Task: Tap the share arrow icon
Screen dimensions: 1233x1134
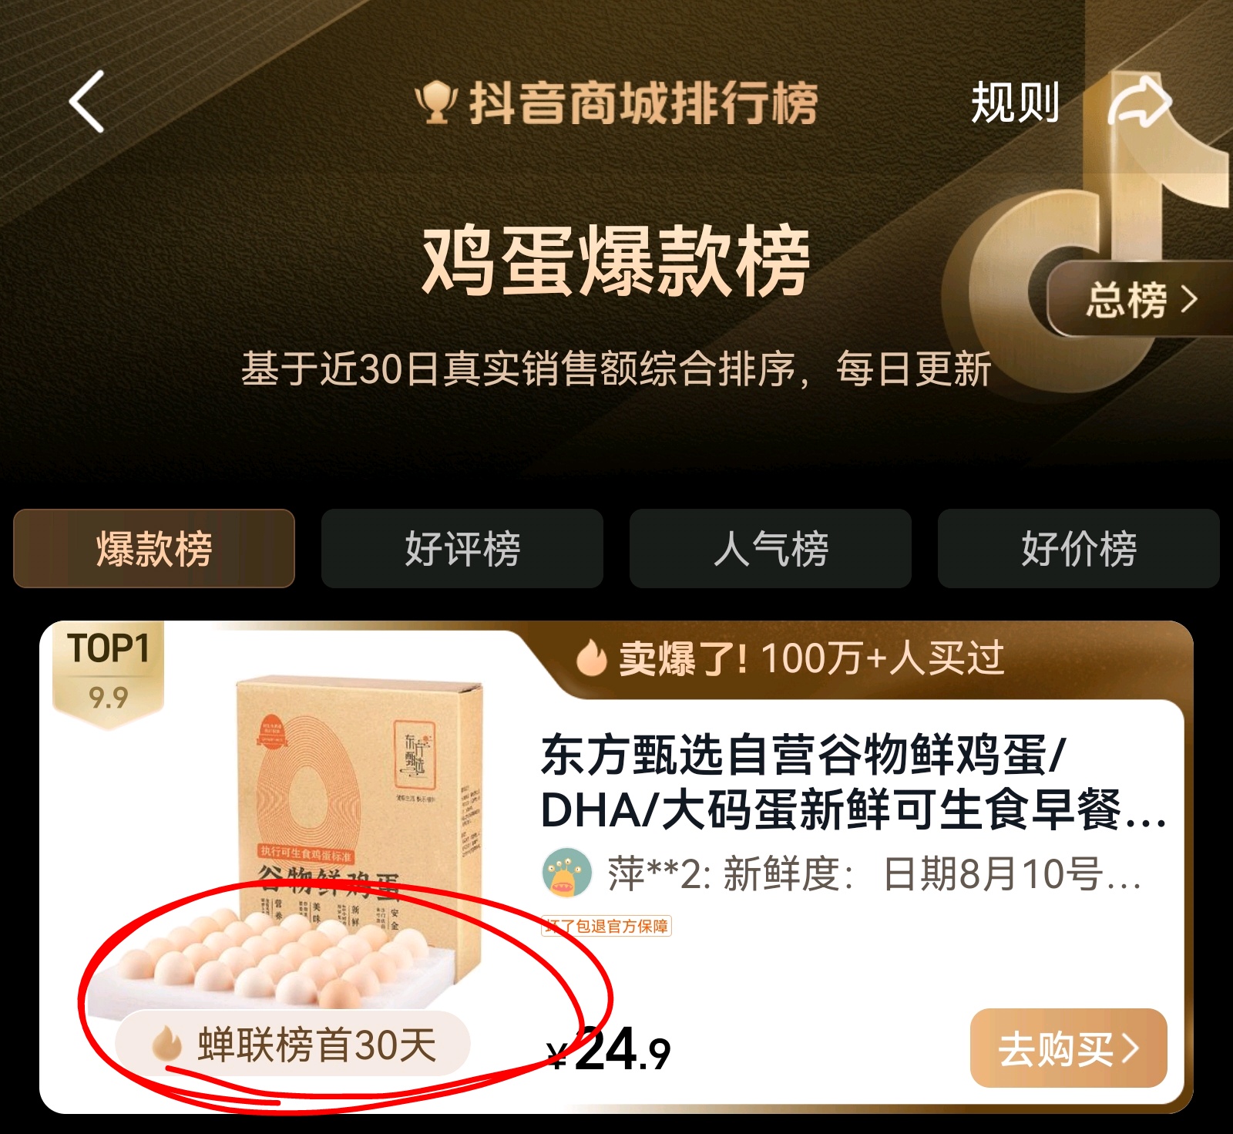Action: (1139, 101)
